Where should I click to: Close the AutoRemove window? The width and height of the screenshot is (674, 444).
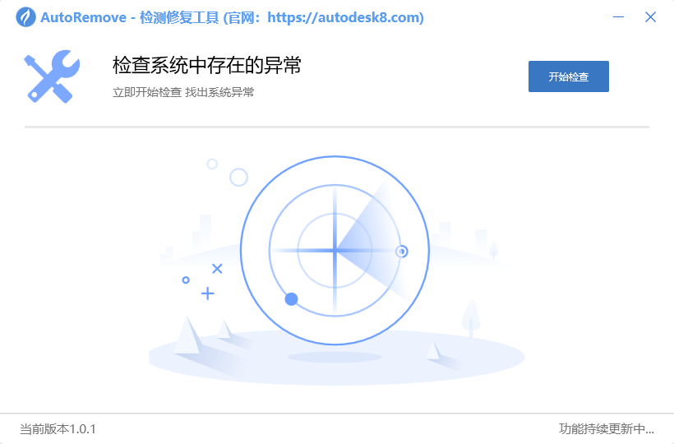click(x=650, y=17)
